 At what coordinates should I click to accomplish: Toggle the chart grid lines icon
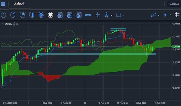point(177,15)
